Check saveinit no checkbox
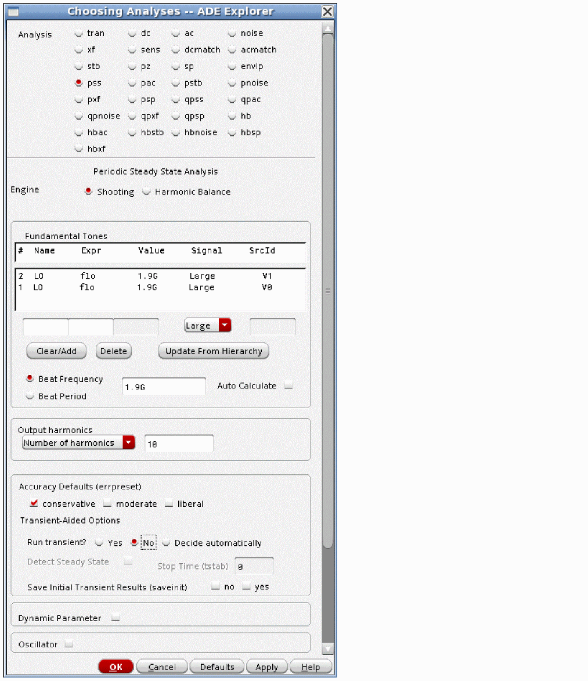Viewport: 588px width, 681px height. click(x=215, y=586)
